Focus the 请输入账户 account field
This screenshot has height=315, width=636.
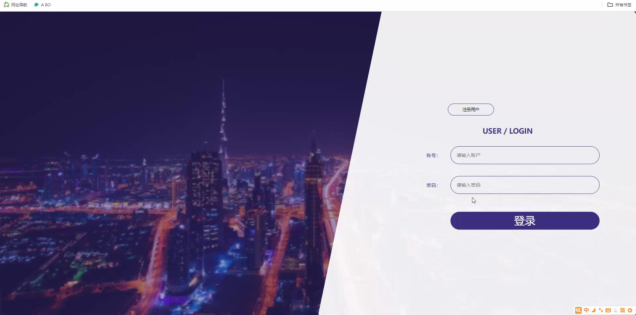pyautogui.click(x=525, y=155)
